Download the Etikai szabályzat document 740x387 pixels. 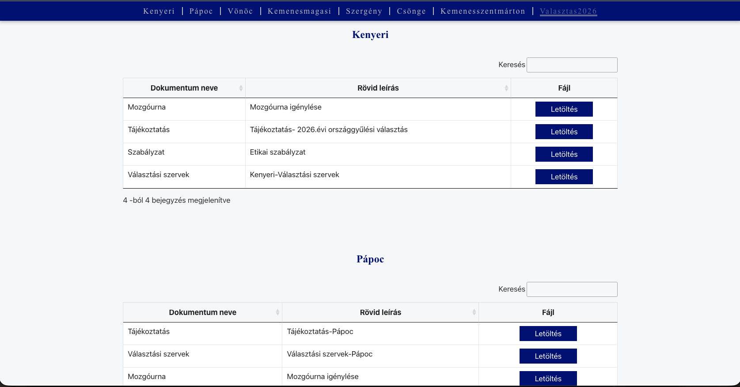[564, 154]
